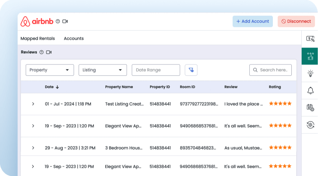Open the lightbulb insights sidebar icon
Viewport: 318px width, 176px height.
[310, 73]
